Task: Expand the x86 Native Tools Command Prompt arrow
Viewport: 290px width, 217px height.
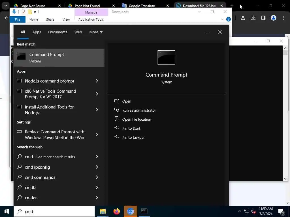Action: (97, 94)
